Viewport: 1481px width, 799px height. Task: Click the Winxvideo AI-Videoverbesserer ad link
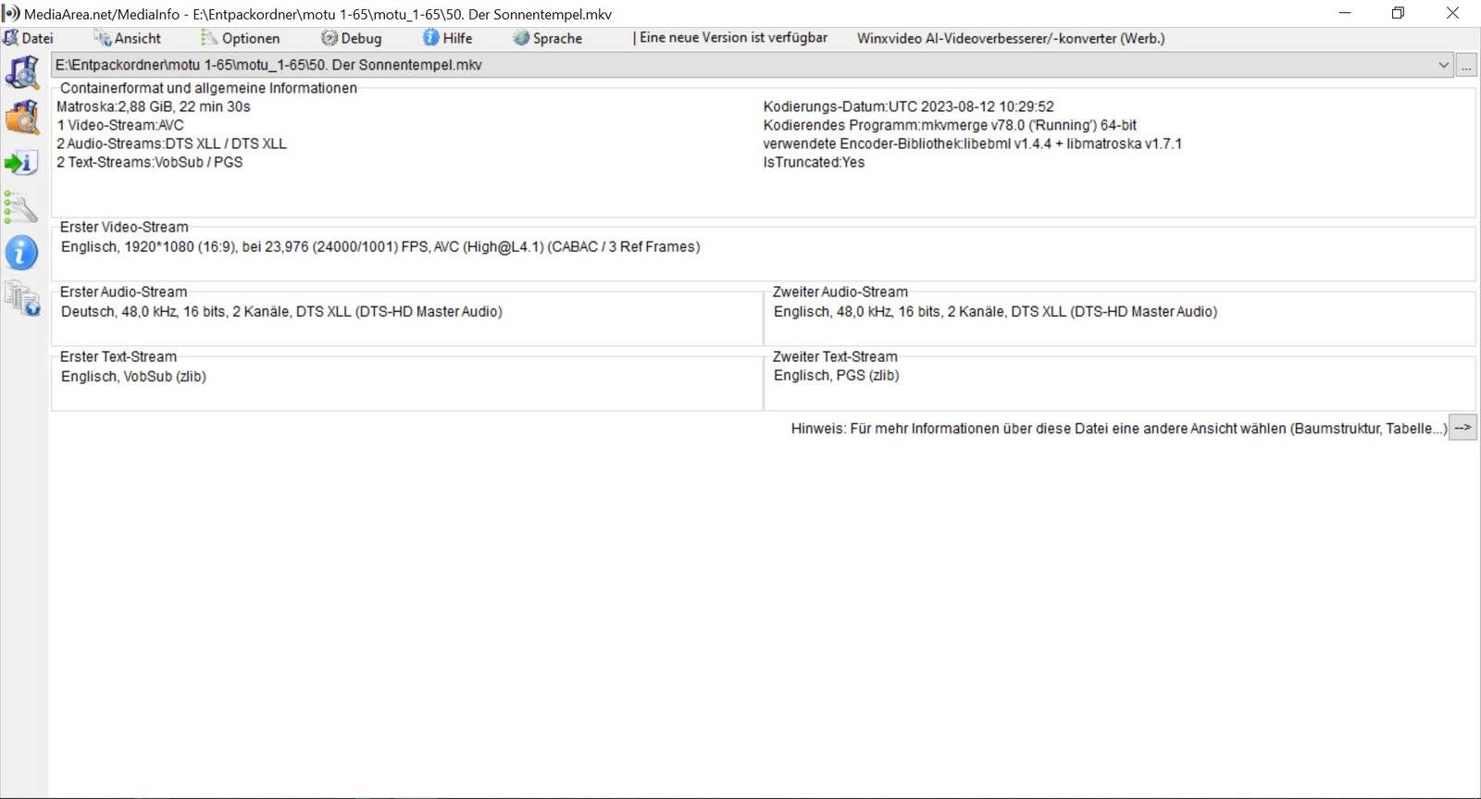pos(1011,38)
